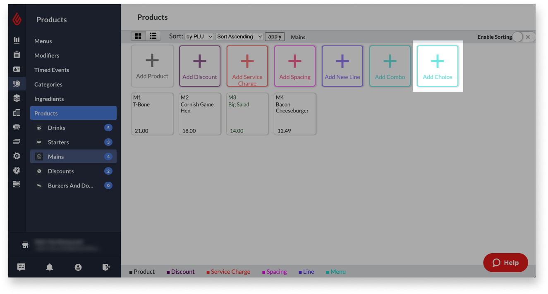
Task: Click the apply button
Action: click(x=274, y=36)
